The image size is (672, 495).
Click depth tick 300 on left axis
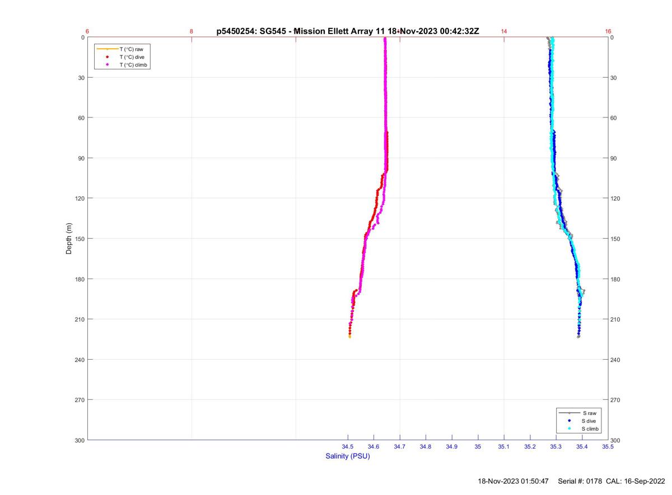pos(79,440)
